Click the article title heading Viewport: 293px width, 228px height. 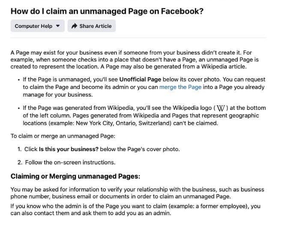point(107,11)
